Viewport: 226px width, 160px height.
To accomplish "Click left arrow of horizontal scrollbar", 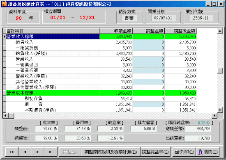I will (x=5, y=115).
